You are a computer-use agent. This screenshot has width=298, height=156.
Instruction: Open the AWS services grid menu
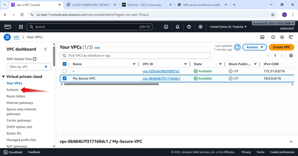[x=21, y=27]
